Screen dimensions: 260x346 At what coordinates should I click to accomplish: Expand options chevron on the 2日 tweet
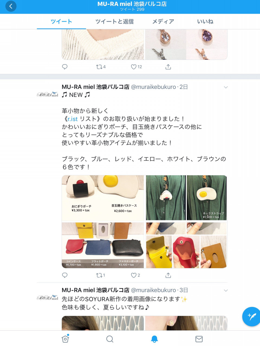(226, 87)
